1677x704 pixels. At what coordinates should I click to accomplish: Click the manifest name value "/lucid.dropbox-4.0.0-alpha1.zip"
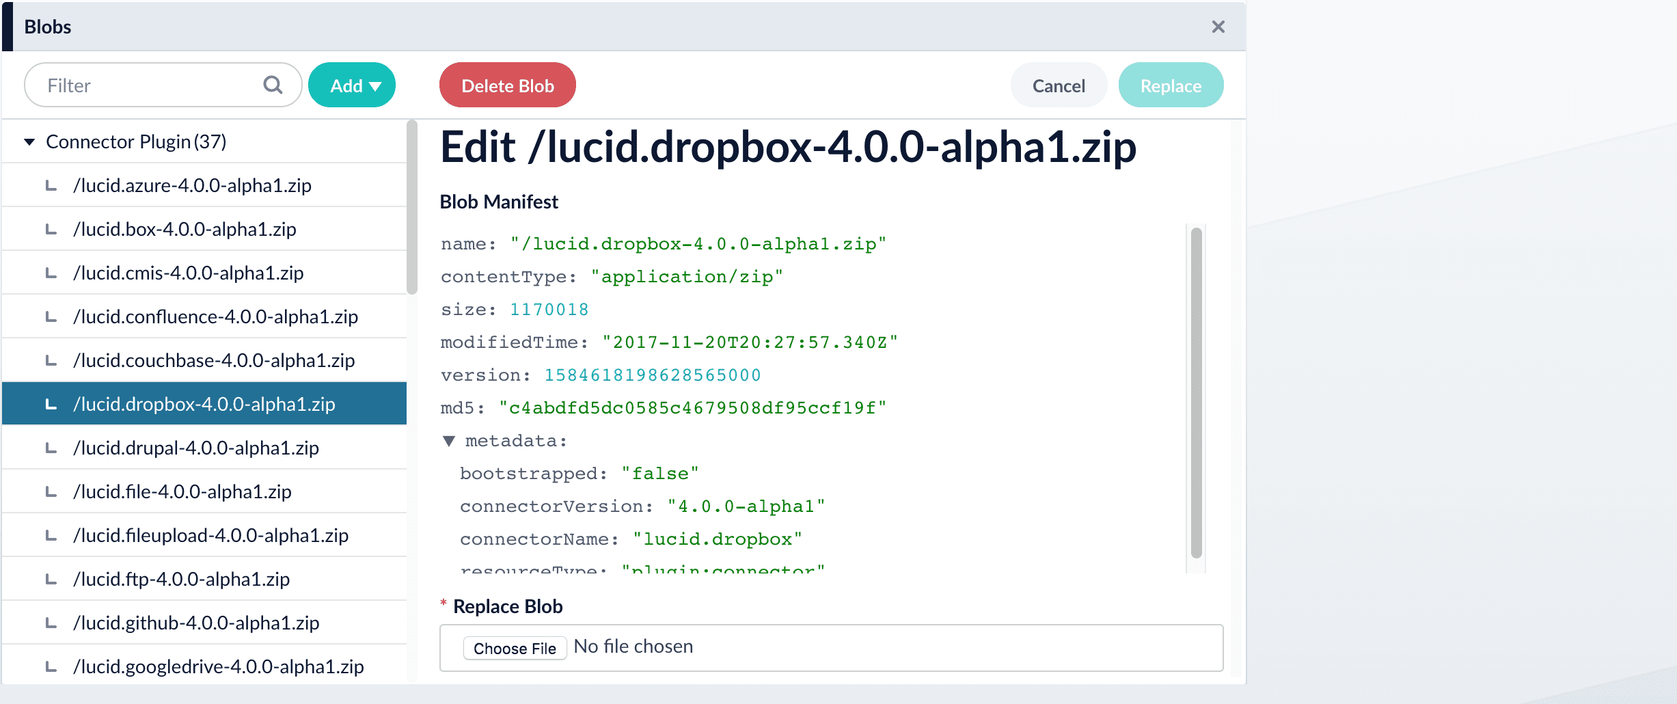point(698,244)
